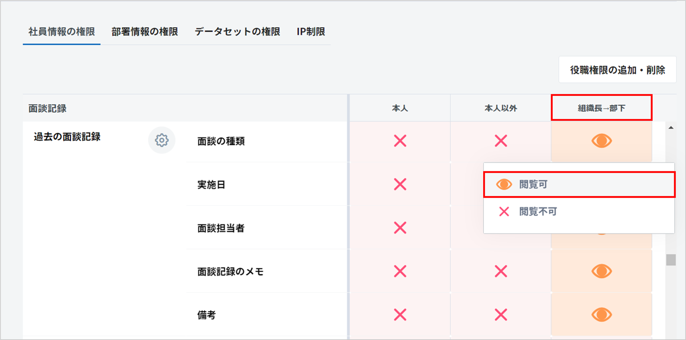Screen dimensions: 686x340
Task: Toggle 組織長→部下 eye for 備考
Action: (x=601, y=315)
